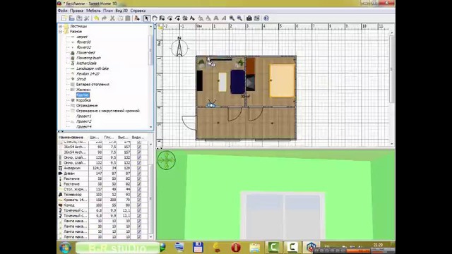Activate the Pan hand tool
The image size is (452, 254).
click(155, 18)
